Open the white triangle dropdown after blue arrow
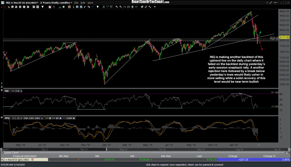Viewport: 291px width, 167px height. coord(98,7)
